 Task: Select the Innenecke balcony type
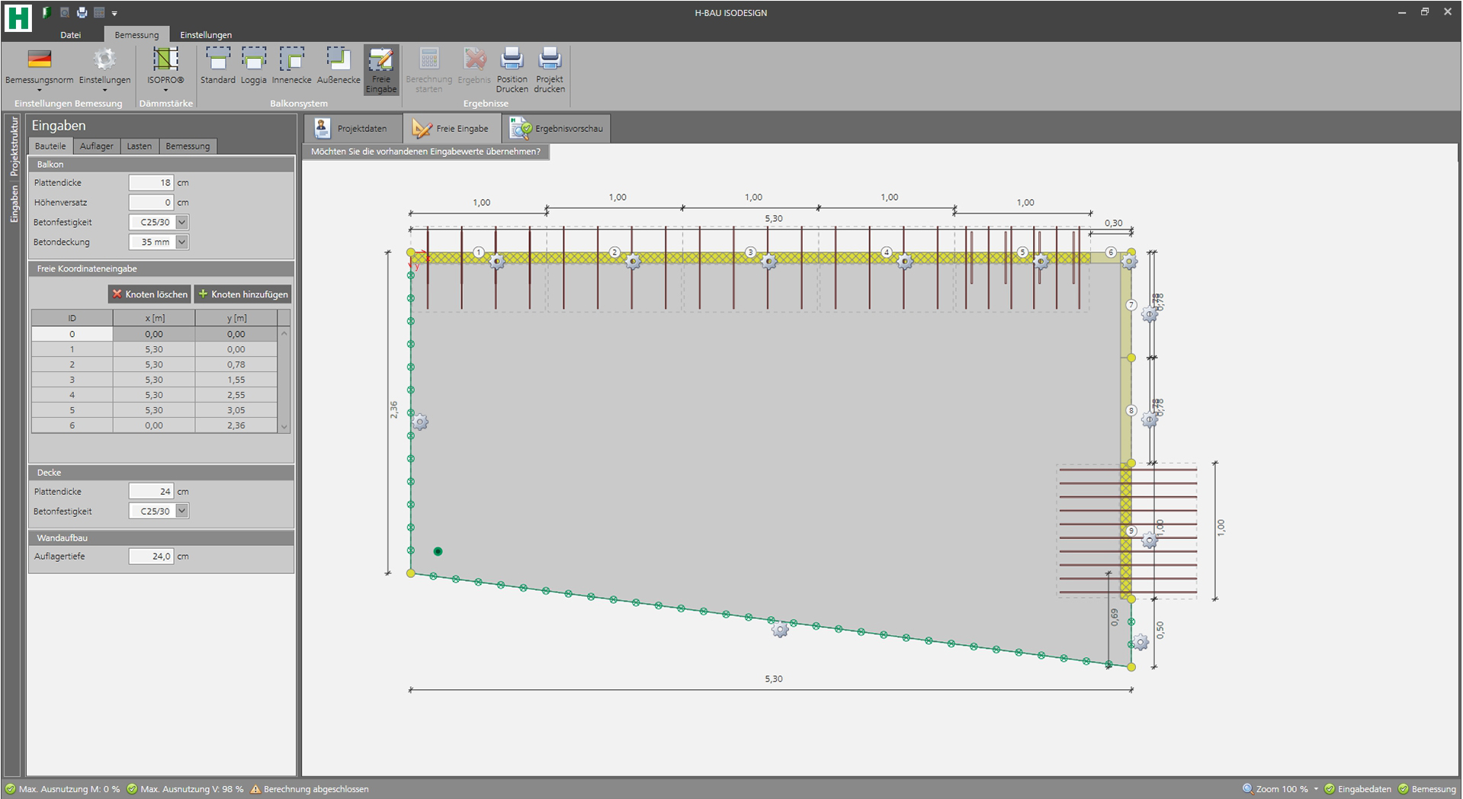click(291, 66)
